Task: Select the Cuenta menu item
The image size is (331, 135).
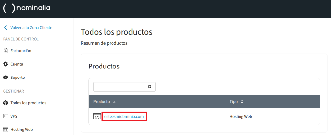Action: (17, 64)
